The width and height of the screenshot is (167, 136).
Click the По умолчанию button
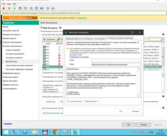74,101
